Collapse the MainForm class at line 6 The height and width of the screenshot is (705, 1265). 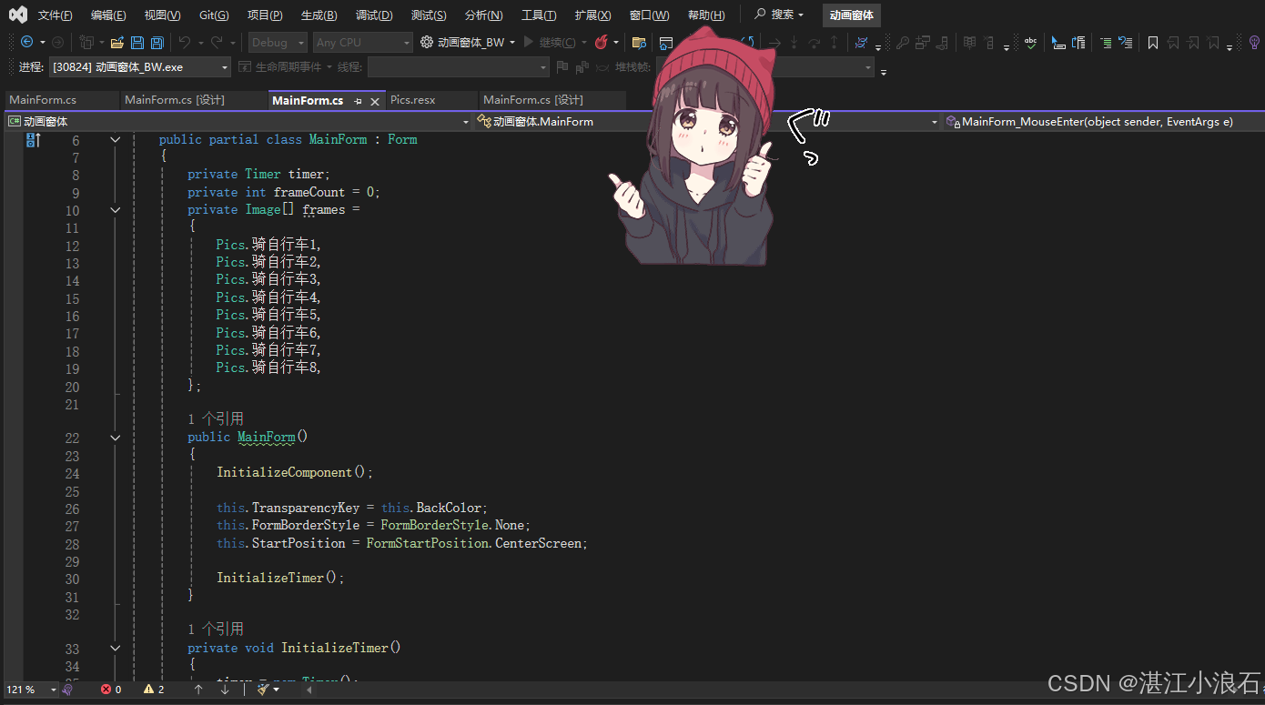click(x=116, y=140)
